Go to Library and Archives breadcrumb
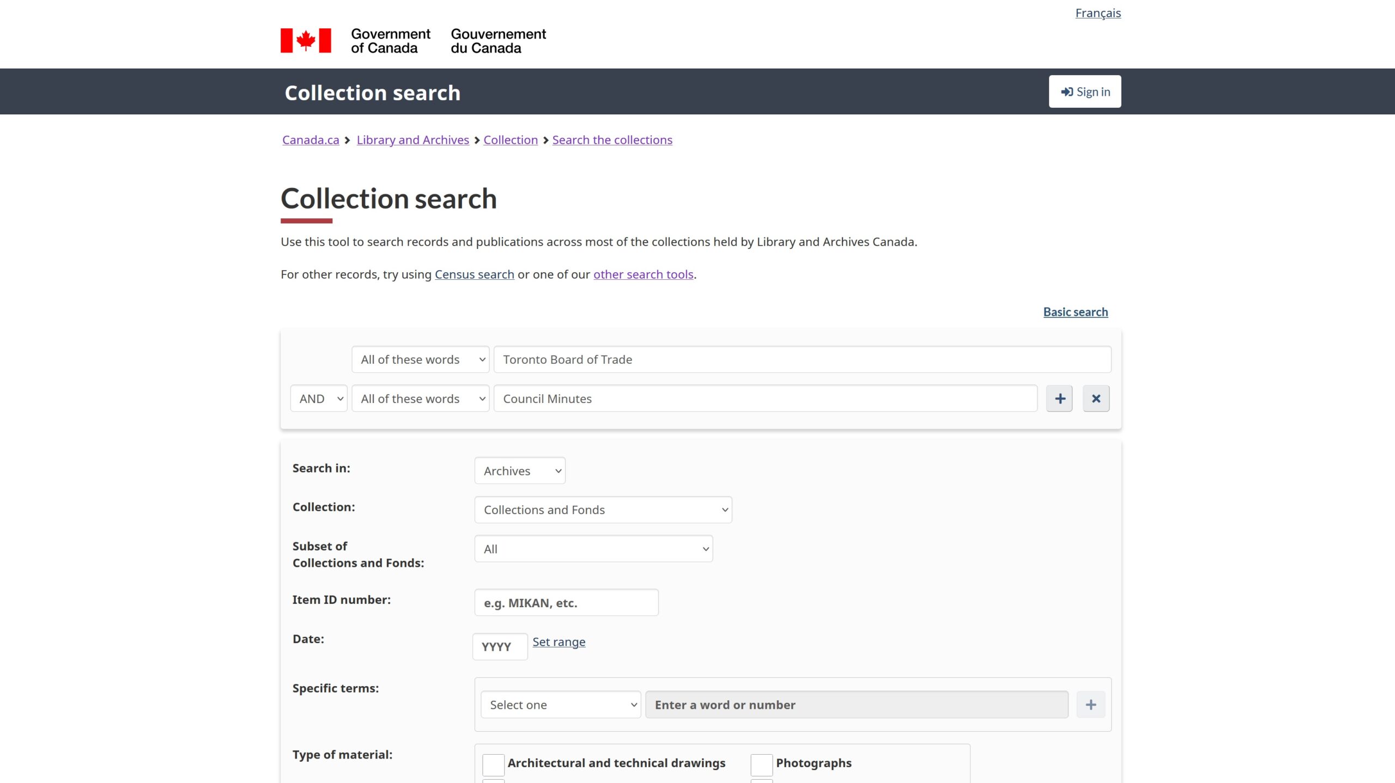The width and height of the screenshot is (1395, 783). coord(413,140)
